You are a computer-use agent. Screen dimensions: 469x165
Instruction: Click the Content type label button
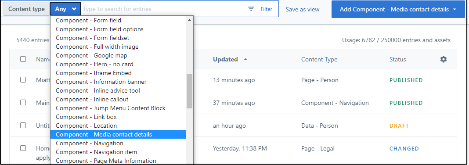[26, 9]
